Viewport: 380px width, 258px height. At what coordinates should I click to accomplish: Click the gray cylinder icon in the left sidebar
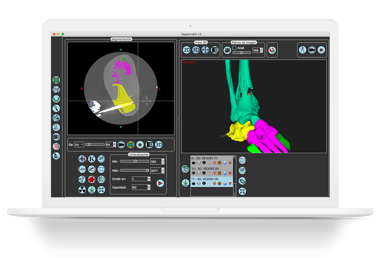click(x=56, y=137)
